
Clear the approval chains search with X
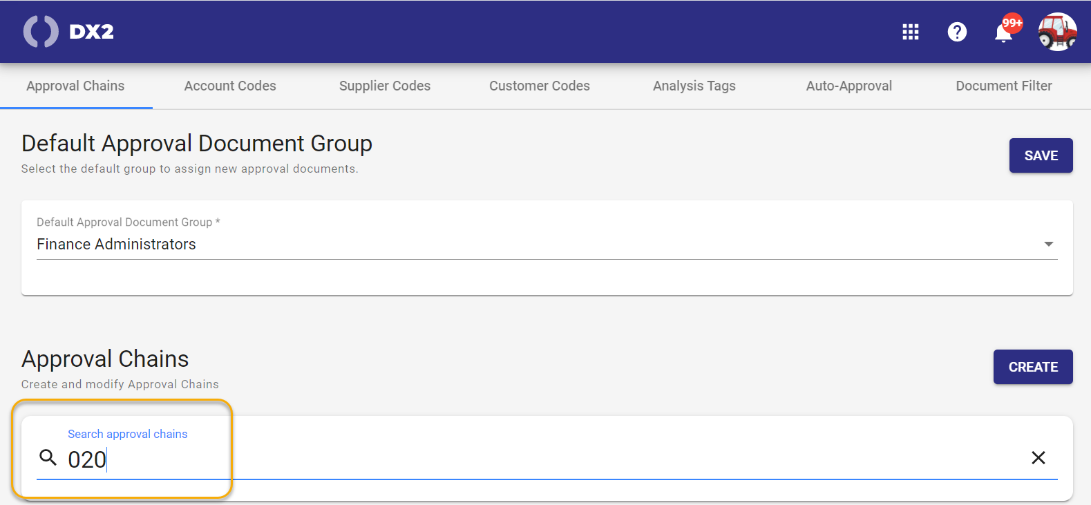coord(1038,458)
